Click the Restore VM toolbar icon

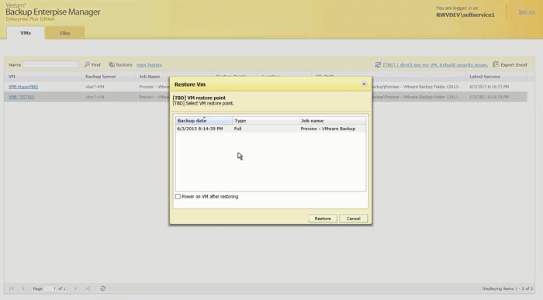[112, 64]
